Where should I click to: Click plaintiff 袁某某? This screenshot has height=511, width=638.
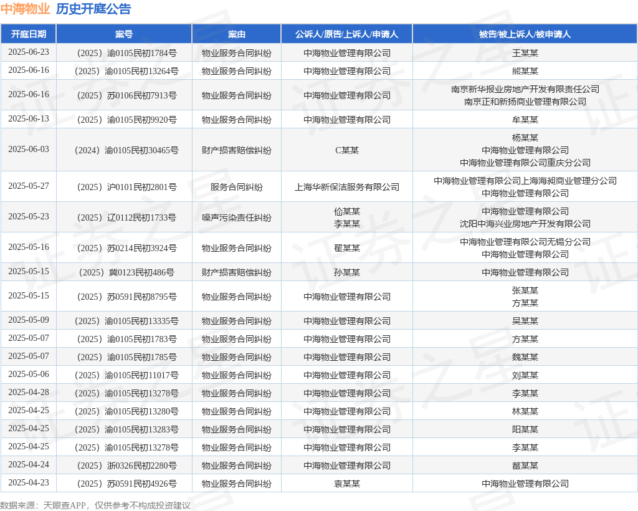point(346,484)
